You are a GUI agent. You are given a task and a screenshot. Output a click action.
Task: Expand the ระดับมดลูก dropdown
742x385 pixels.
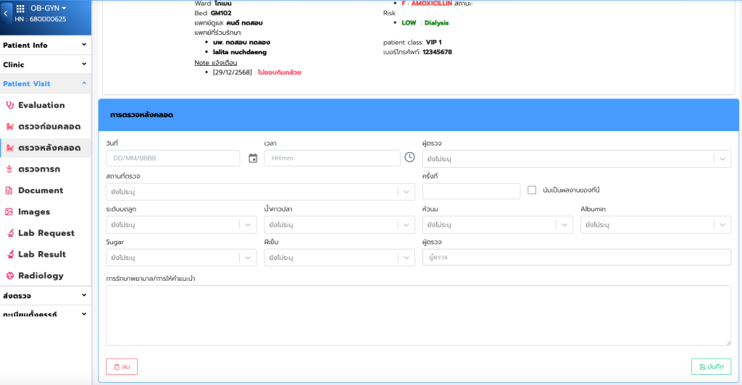pos(247,225)
